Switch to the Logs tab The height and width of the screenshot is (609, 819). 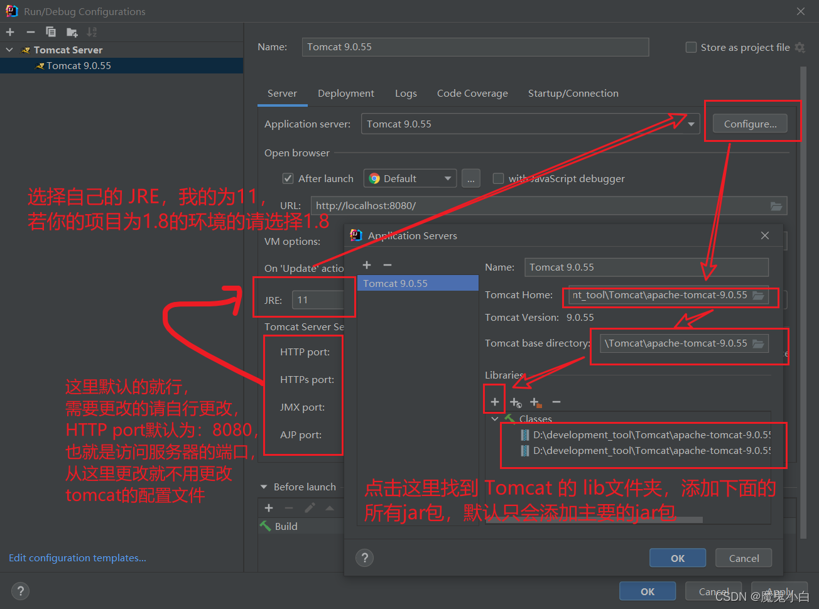tap(406, 94)
